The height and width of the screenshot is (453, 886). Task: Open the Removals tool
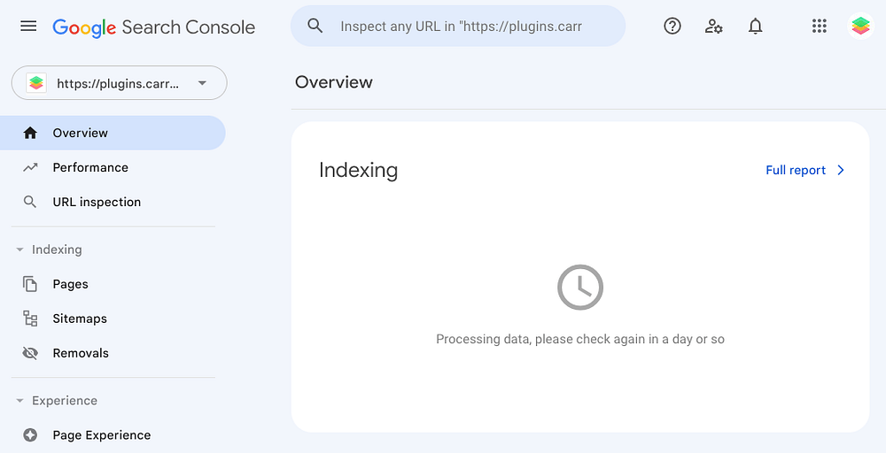81,353
